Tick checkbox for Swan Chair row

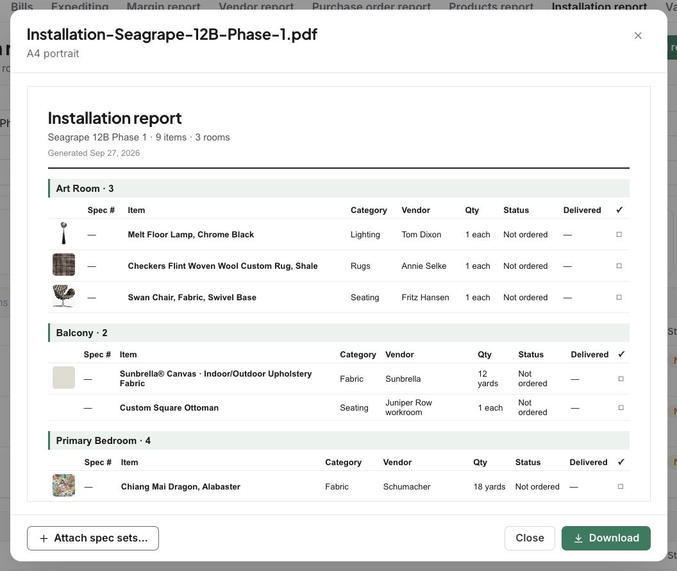(619, 298)
